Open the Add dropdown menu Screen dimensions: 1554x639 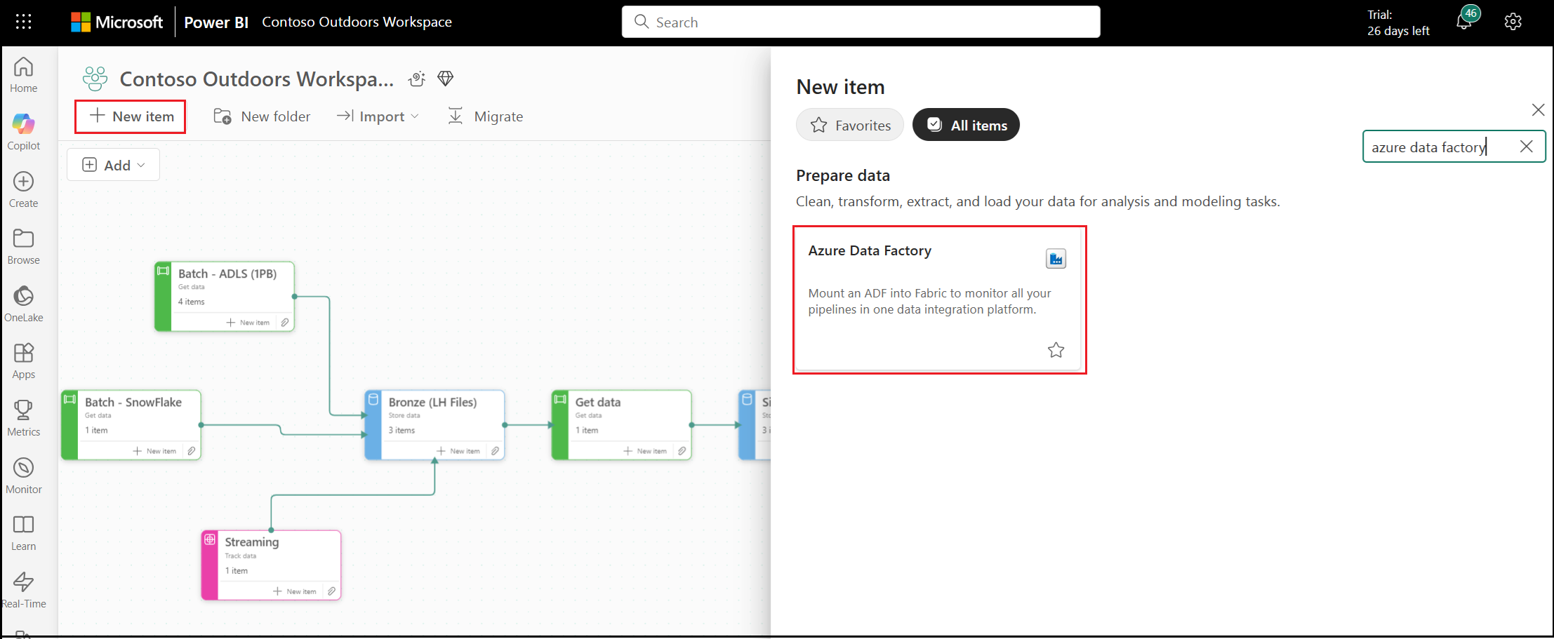(x=113, y=164)
